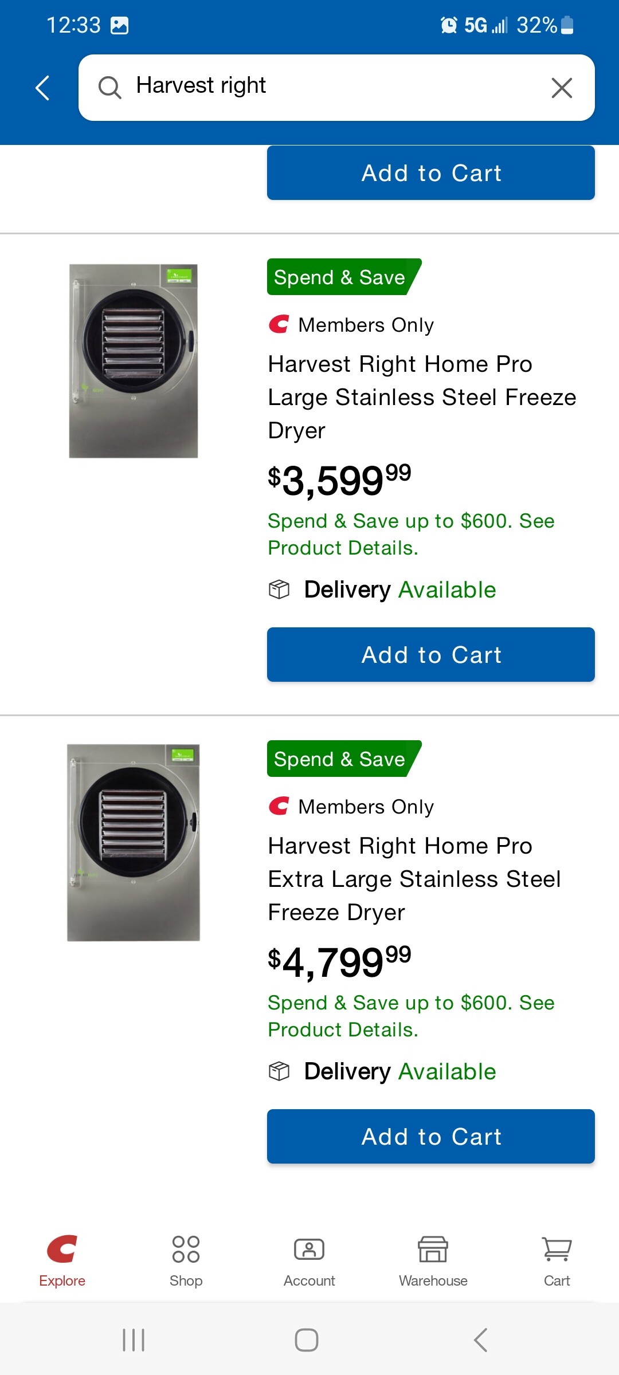Tap Spend & Save badge on $3,599.99 dryer
Image resolution: width=619 pixels, height=1375 pixels.
click(x=340, y=277)
